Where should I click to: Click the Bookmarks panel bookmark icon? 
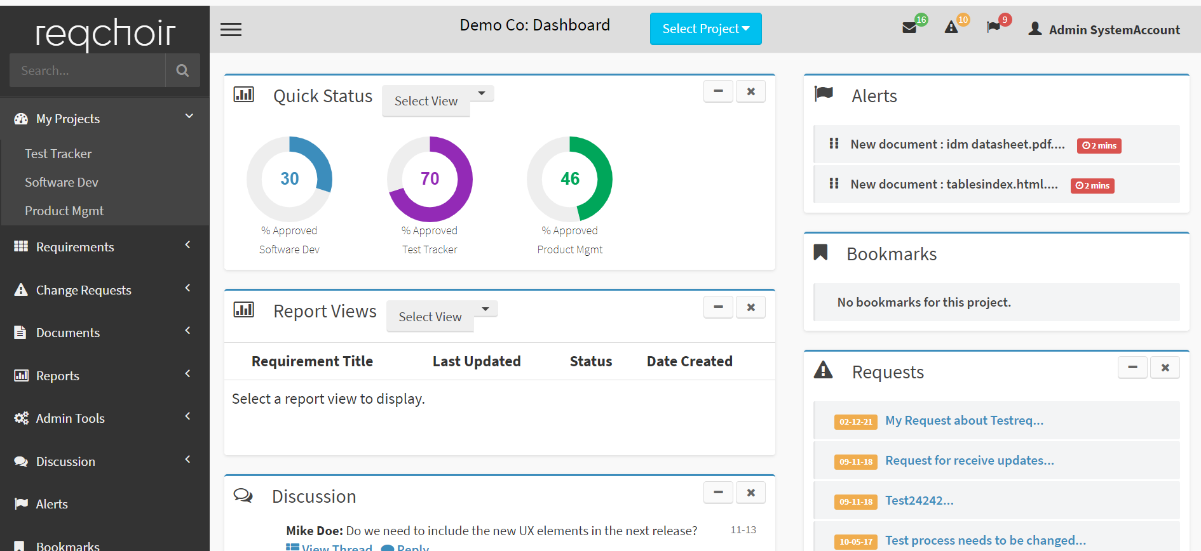[820, 253]
